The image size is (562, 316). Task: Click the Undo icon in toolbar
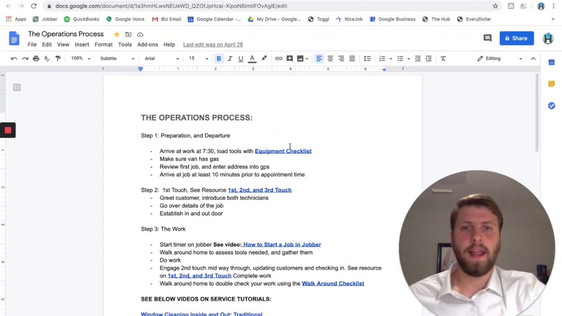[14, 58]
